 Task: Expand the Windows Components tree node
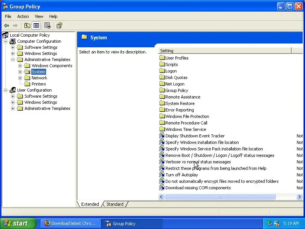[x=20, y=66]
